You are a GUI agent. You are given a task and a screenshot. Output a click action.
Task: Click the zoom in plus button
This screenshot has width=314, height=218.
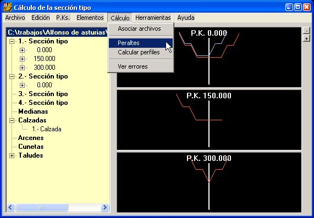(x=306, y=38)
